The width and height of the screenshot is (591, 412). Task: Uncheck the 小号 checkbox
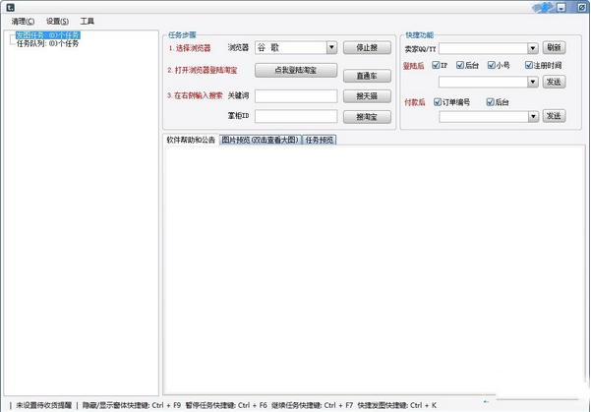tap(491, 65)
